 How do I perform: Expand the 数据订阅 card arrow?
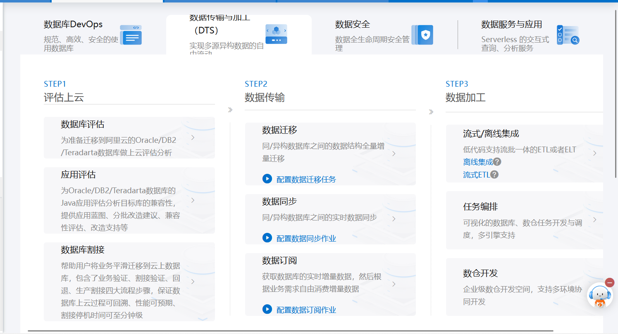[394, 284]
